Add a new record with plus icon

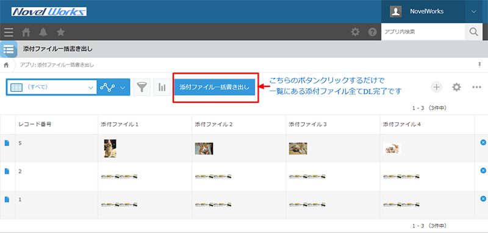436,87
